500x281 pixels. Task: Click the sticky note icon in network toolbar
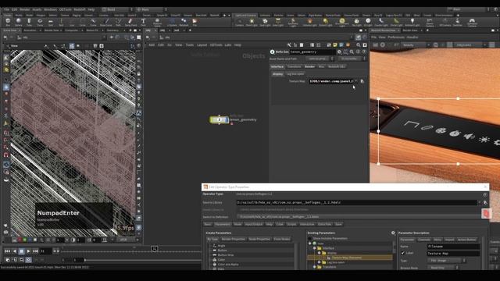(x=335, y=45)
